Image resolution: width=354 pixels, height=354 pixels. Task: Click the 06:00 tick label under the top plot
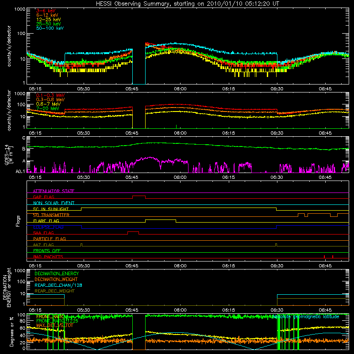point(180,89)
